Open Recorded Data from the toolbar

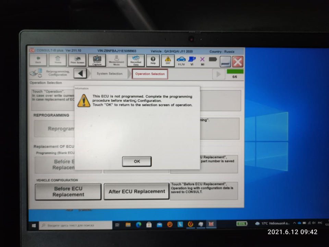[x=136, y=61]
